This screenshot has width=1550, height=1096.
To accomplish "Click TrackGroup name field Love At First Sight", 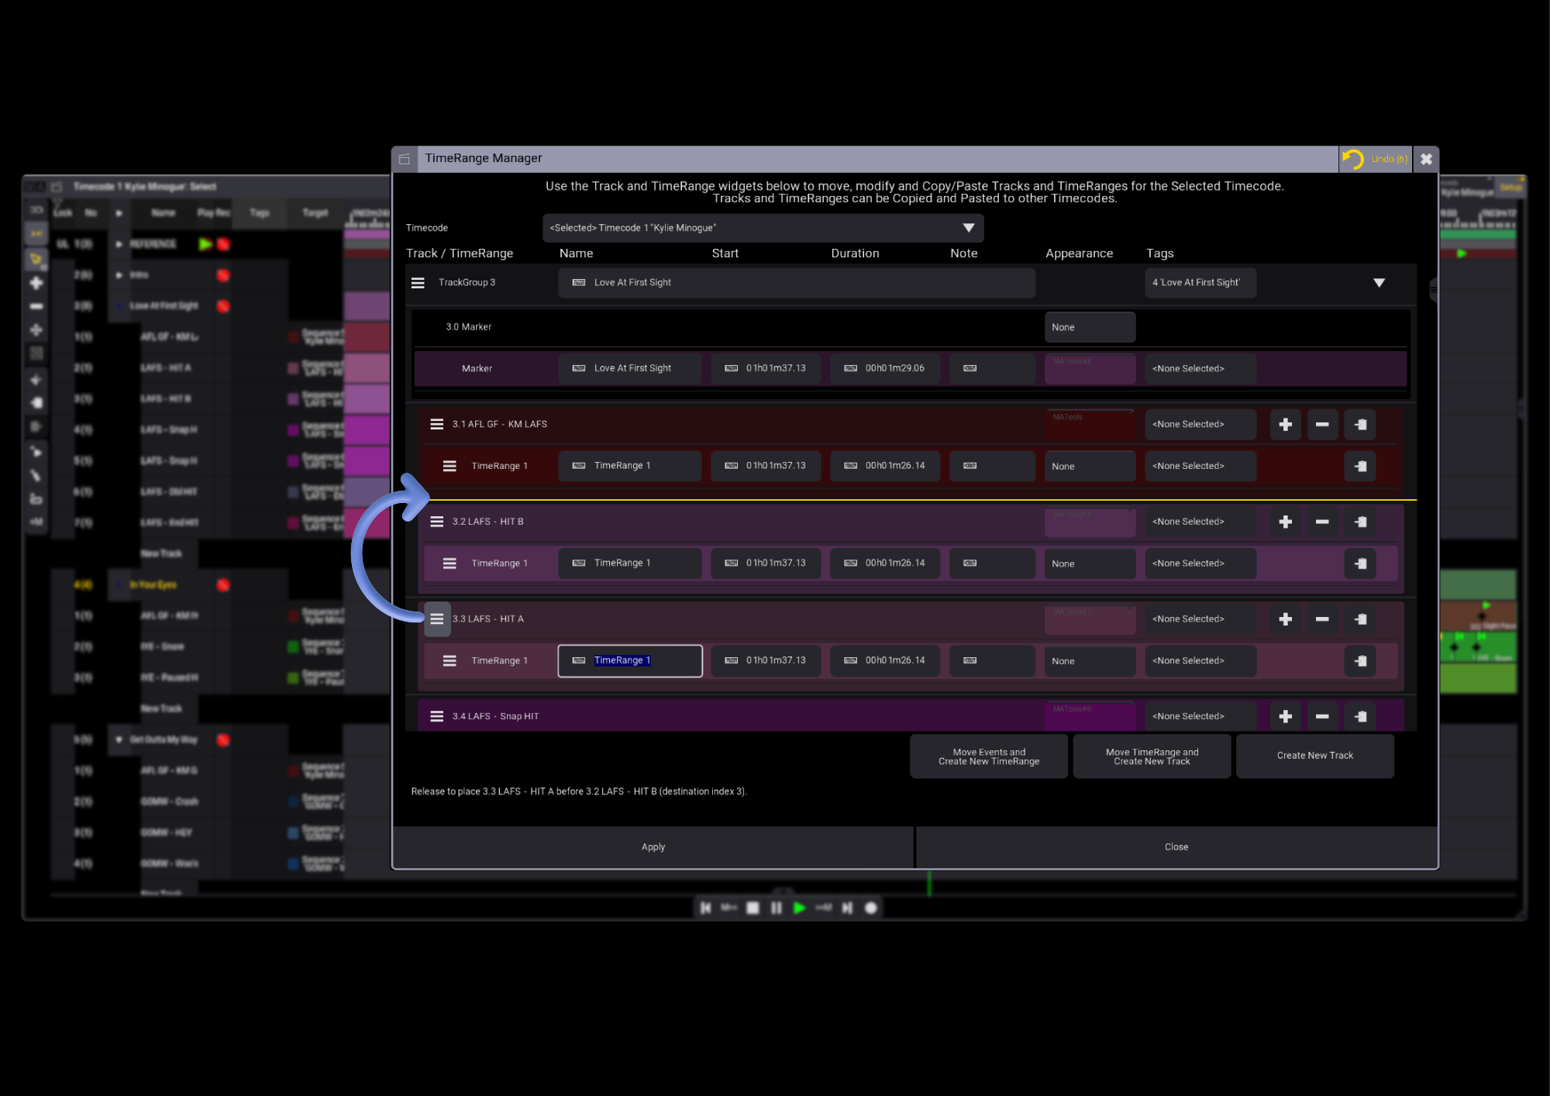I will [796, 283].
